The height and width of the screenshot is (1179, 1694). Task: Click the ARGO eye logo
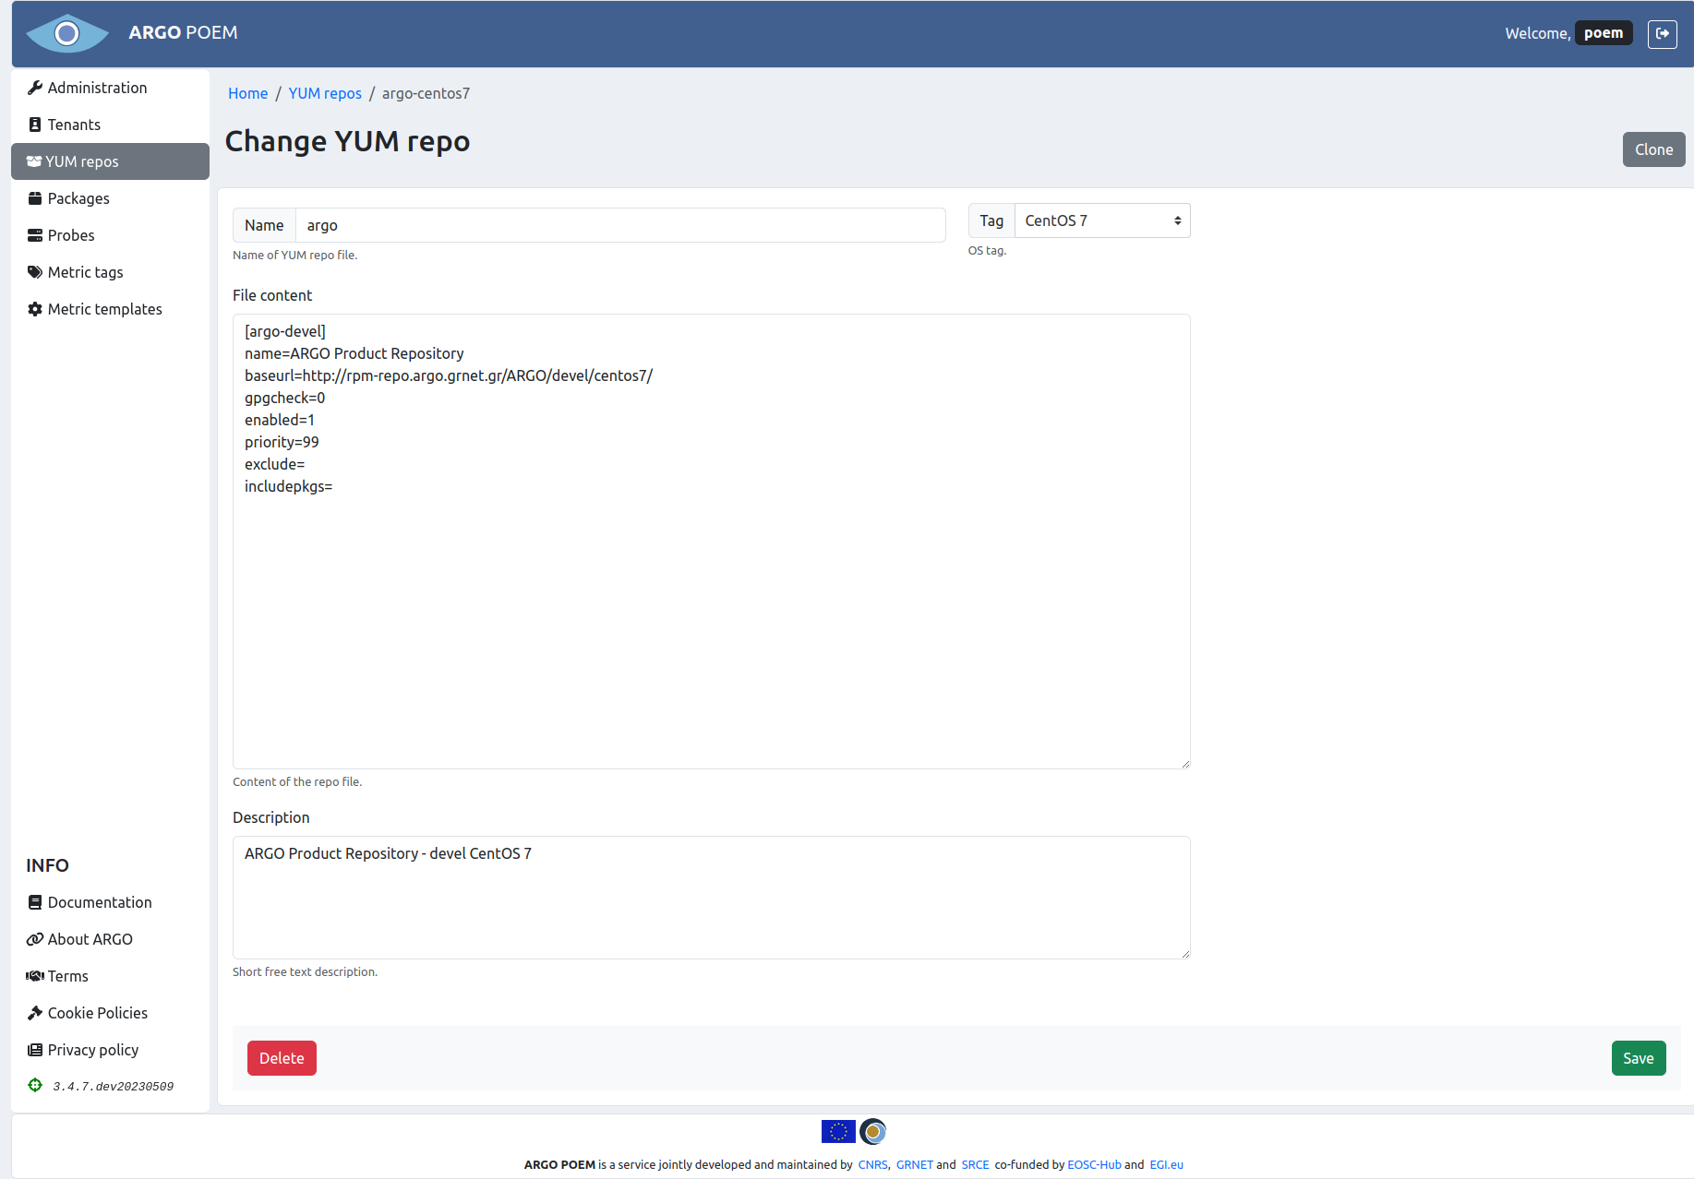(x=66, y=32)
